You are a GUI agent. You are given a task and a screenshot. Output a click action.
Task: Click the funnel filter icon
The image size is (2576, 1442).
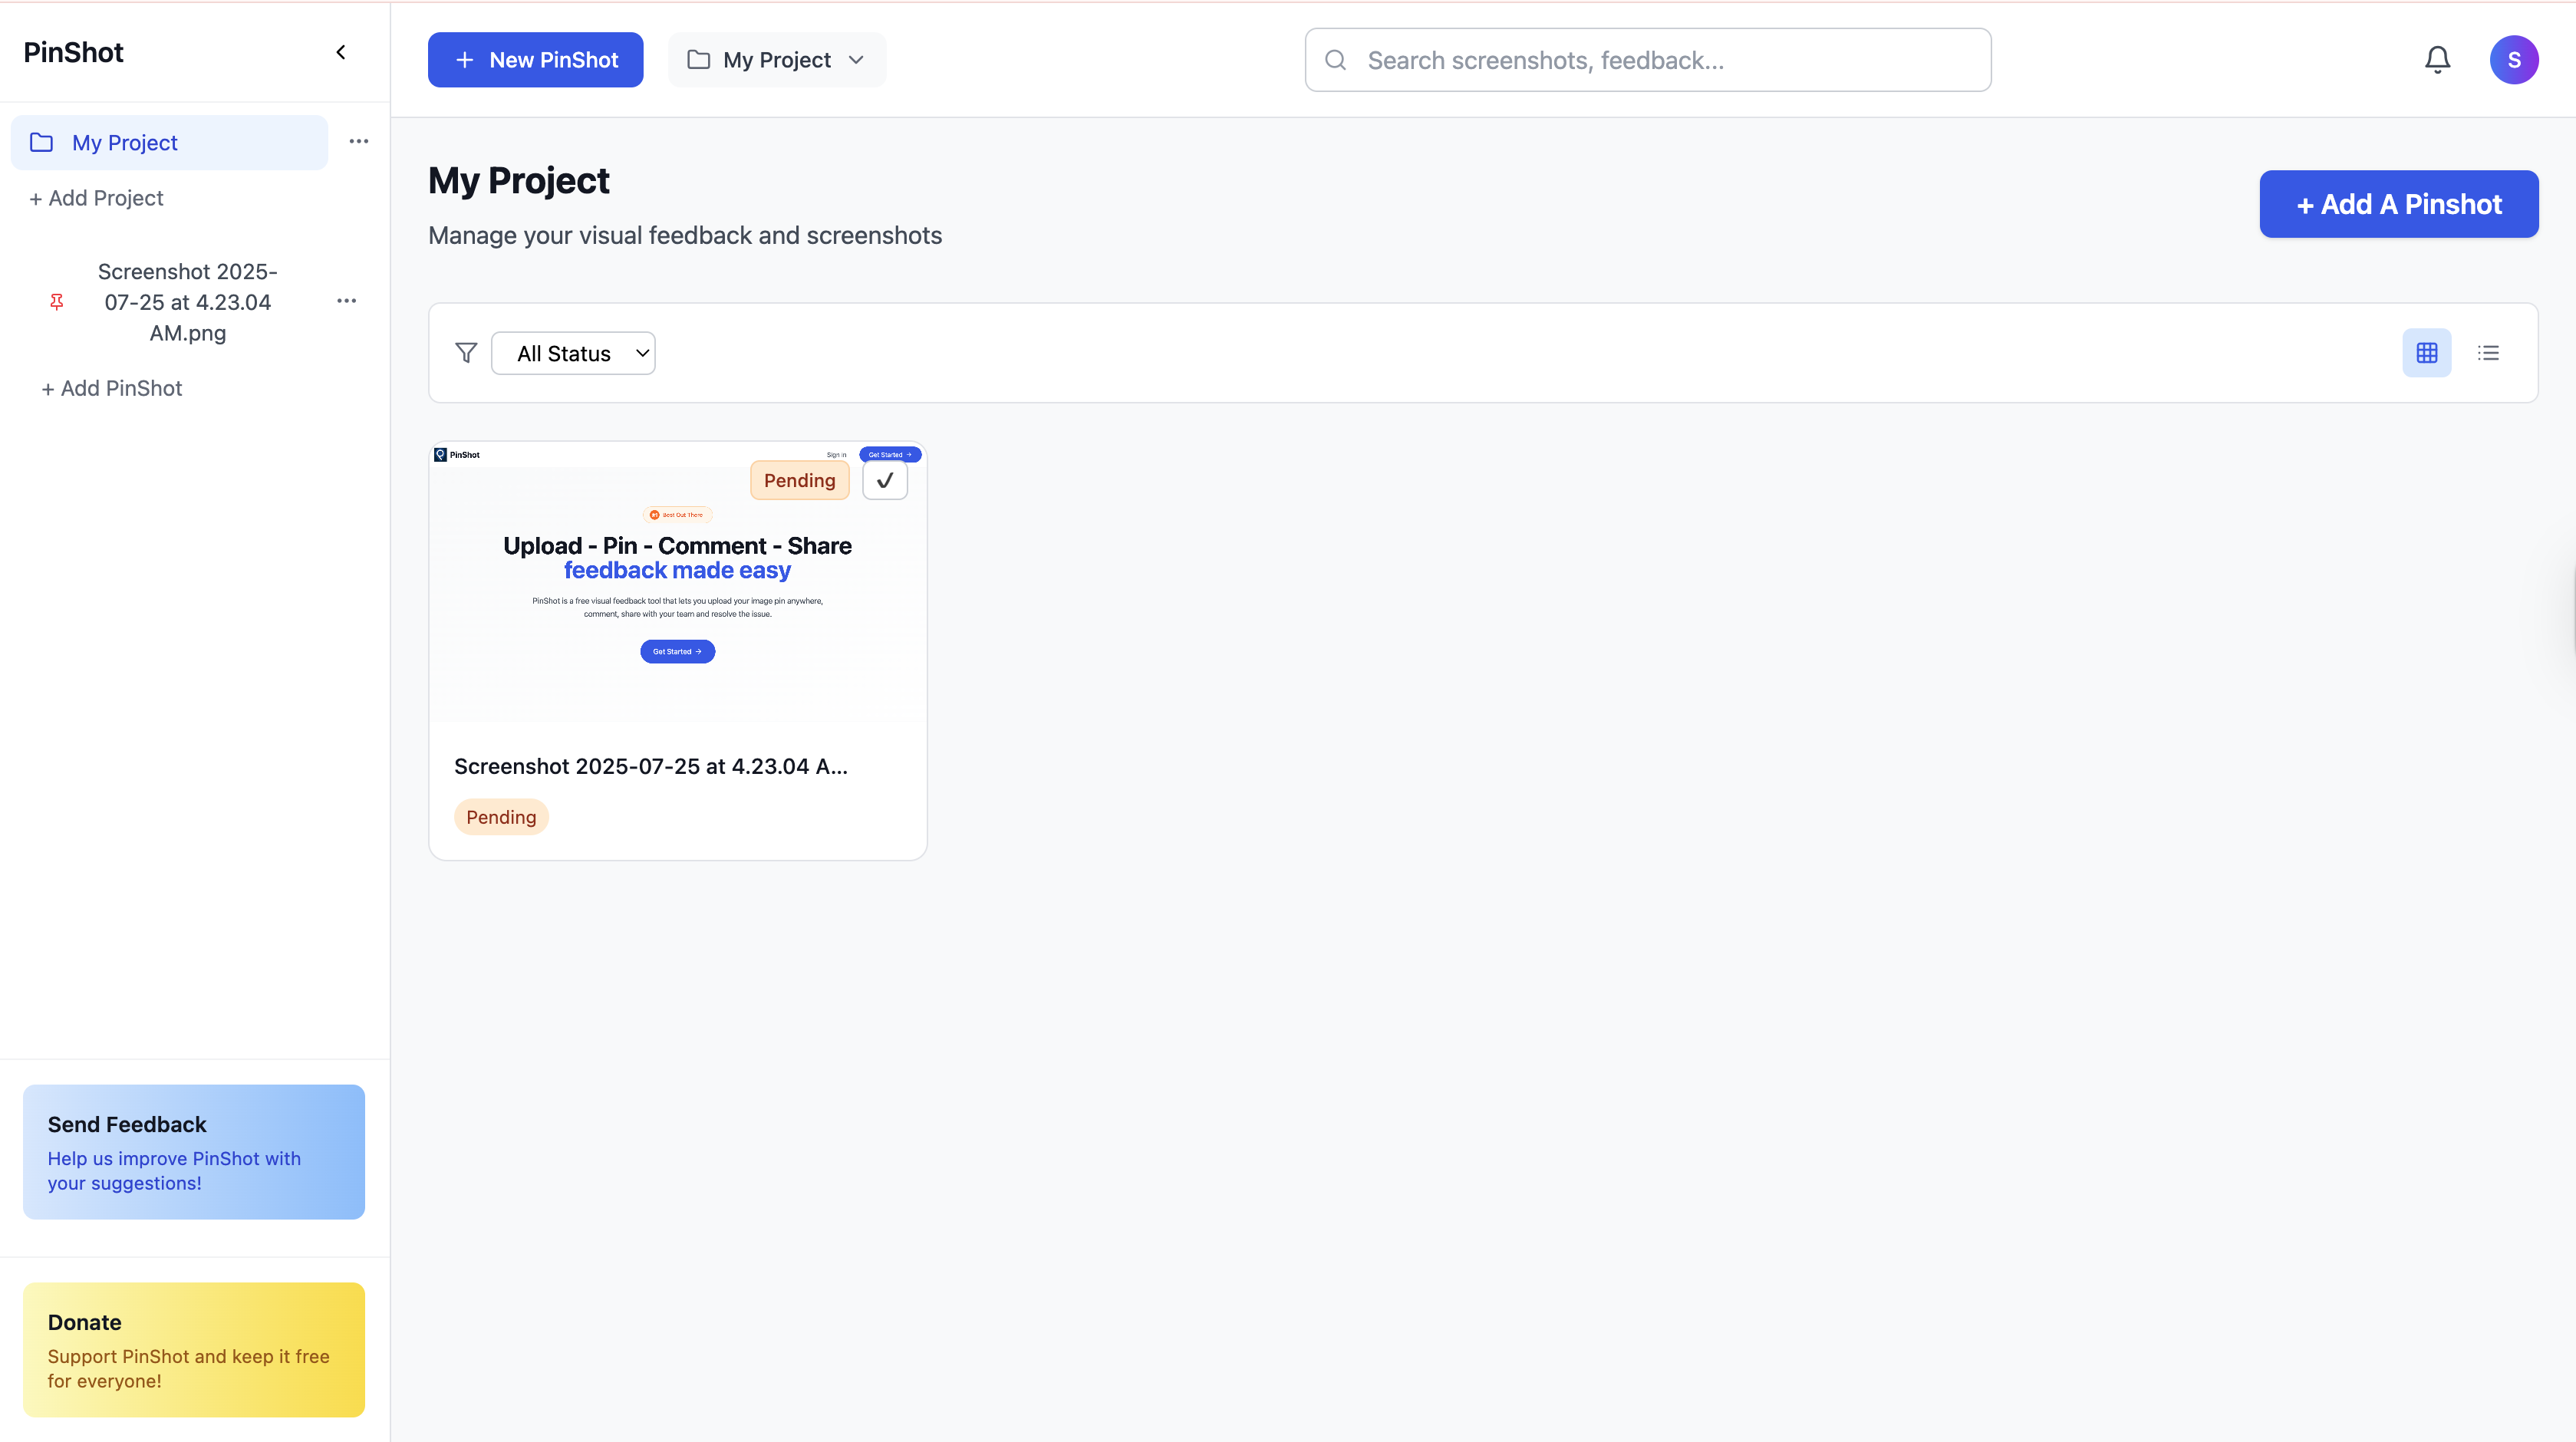click(x=466, y=353)
